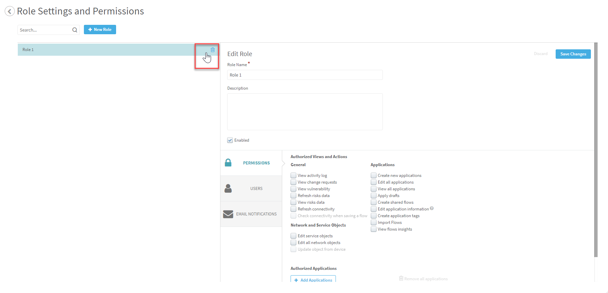Uncheck the Enabled checkbox

click(230, 140)
